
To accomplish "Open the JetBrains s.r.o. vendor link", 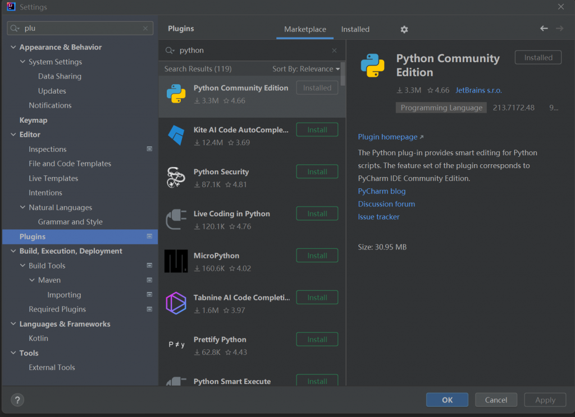I will tap(478, 90).
